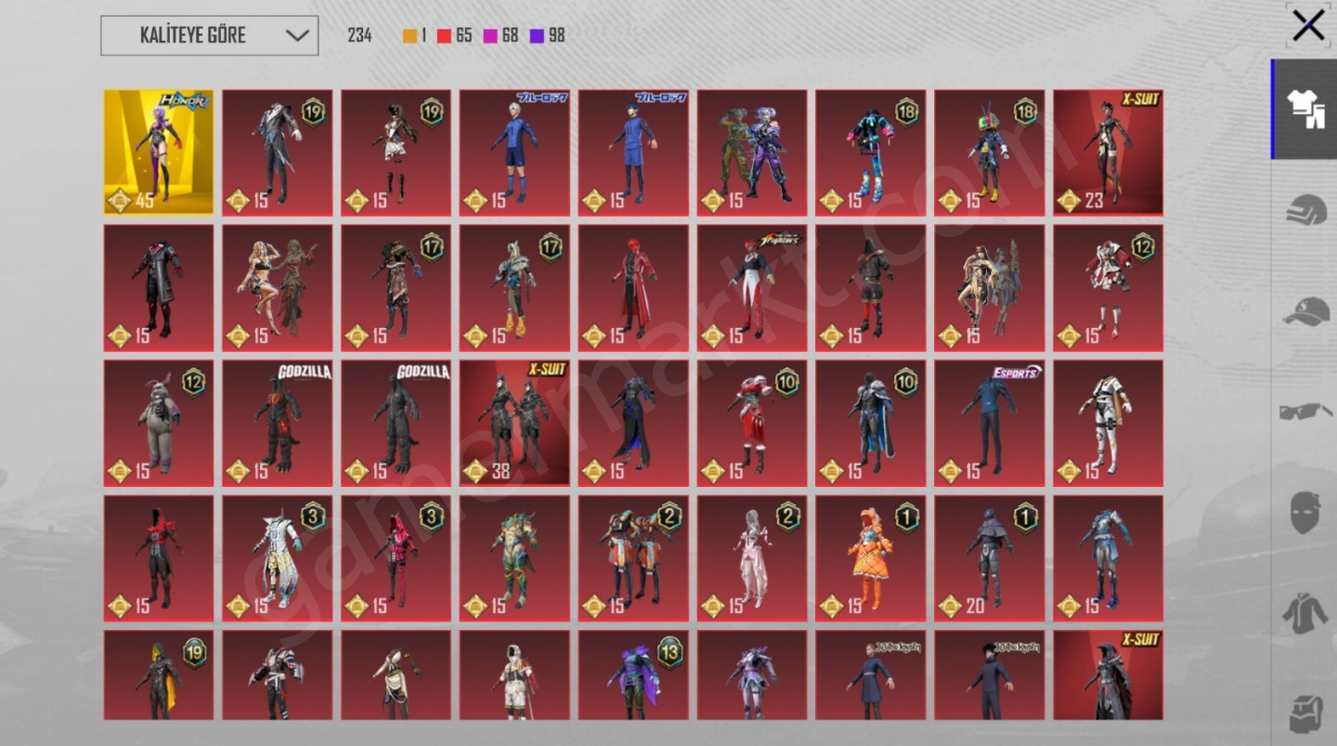
Task: Choose the King of Fighters outfit card
Action: pyautogui.click(x=752, y=288)
